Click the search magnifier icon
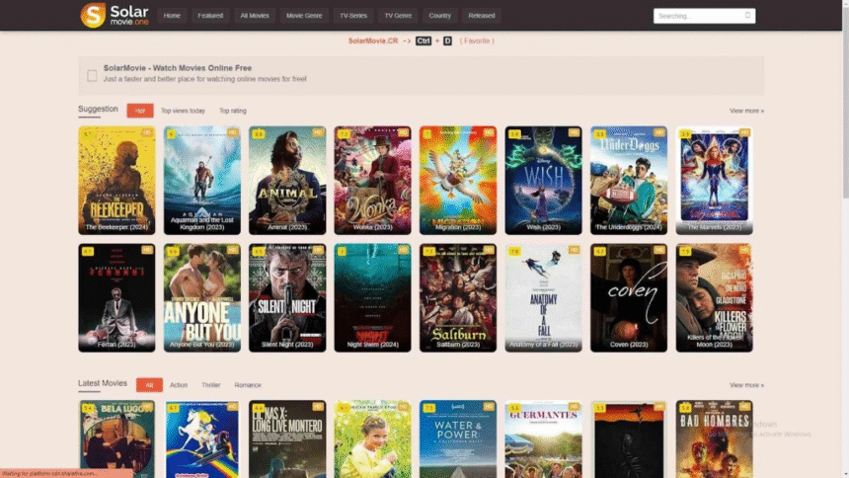Image resolution: width=849 pixels, height=478 pixels. tap(747, 16)
